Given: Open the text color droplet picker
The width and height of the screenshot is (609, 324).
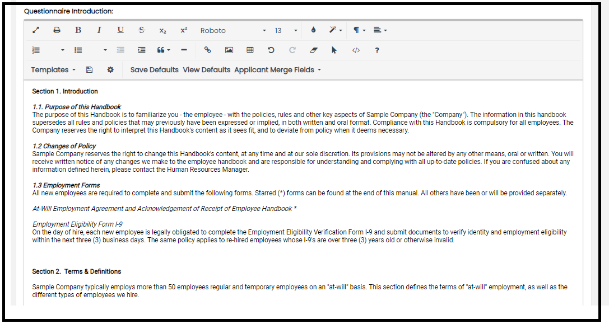Looking at the screenshot, I should point(314,30).
